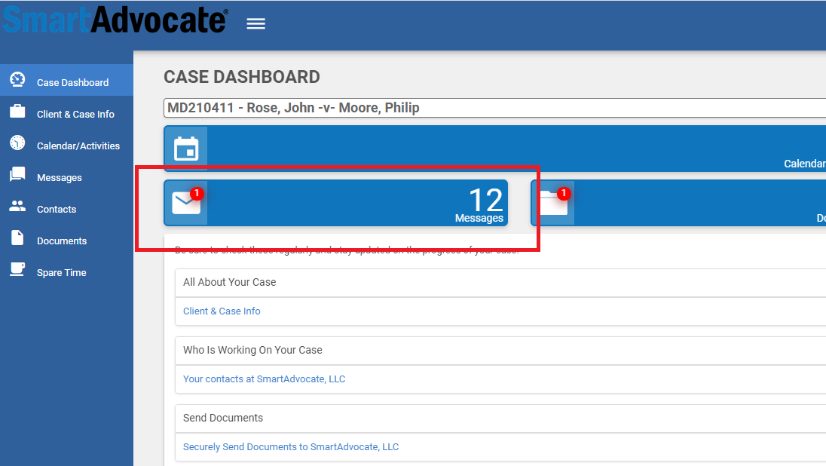Click the folder icon on Documents tile

click(x=554, y=203)
